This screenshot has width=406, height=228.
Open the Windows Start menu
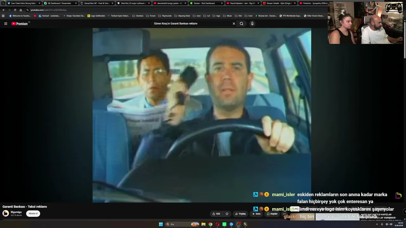(161, 224)
